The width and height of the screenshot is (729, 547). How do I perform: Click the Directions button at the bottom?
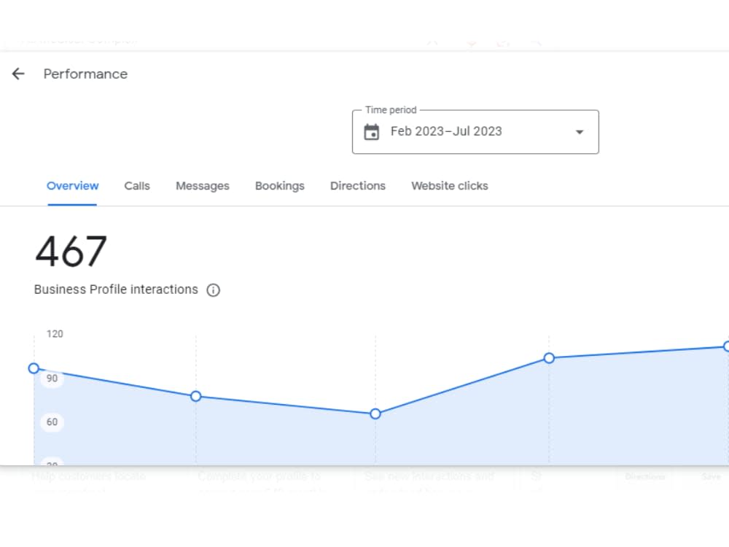click(x=644, y=476)
